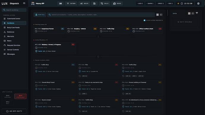Open the BOLOs toolbar button
Image resolution: width=205 pixels, height=115 pixels.
[84, 4]
